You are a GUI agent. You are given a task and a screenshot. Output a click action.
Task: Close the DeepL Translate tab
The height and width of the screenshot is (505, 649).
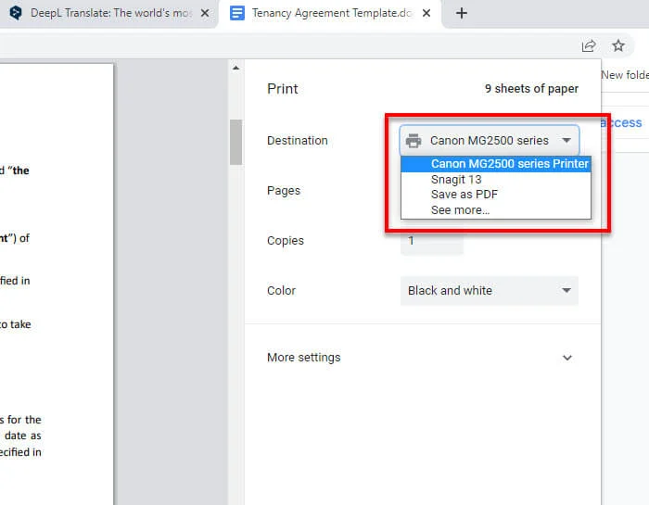click(205, 13)
